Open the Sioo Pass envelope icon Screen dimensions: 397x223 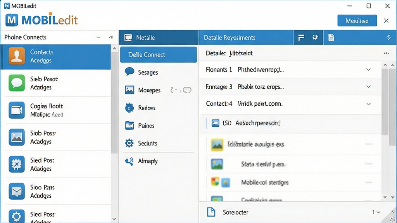pyautogui.click(x=17, y=191)
